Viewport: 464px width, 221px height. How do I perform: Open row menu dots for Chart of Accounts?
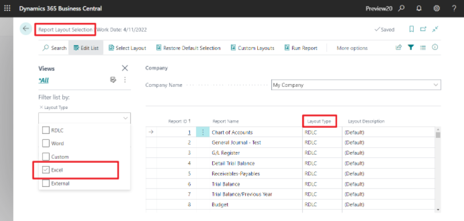pyautogui.click(x=203, y=132)
